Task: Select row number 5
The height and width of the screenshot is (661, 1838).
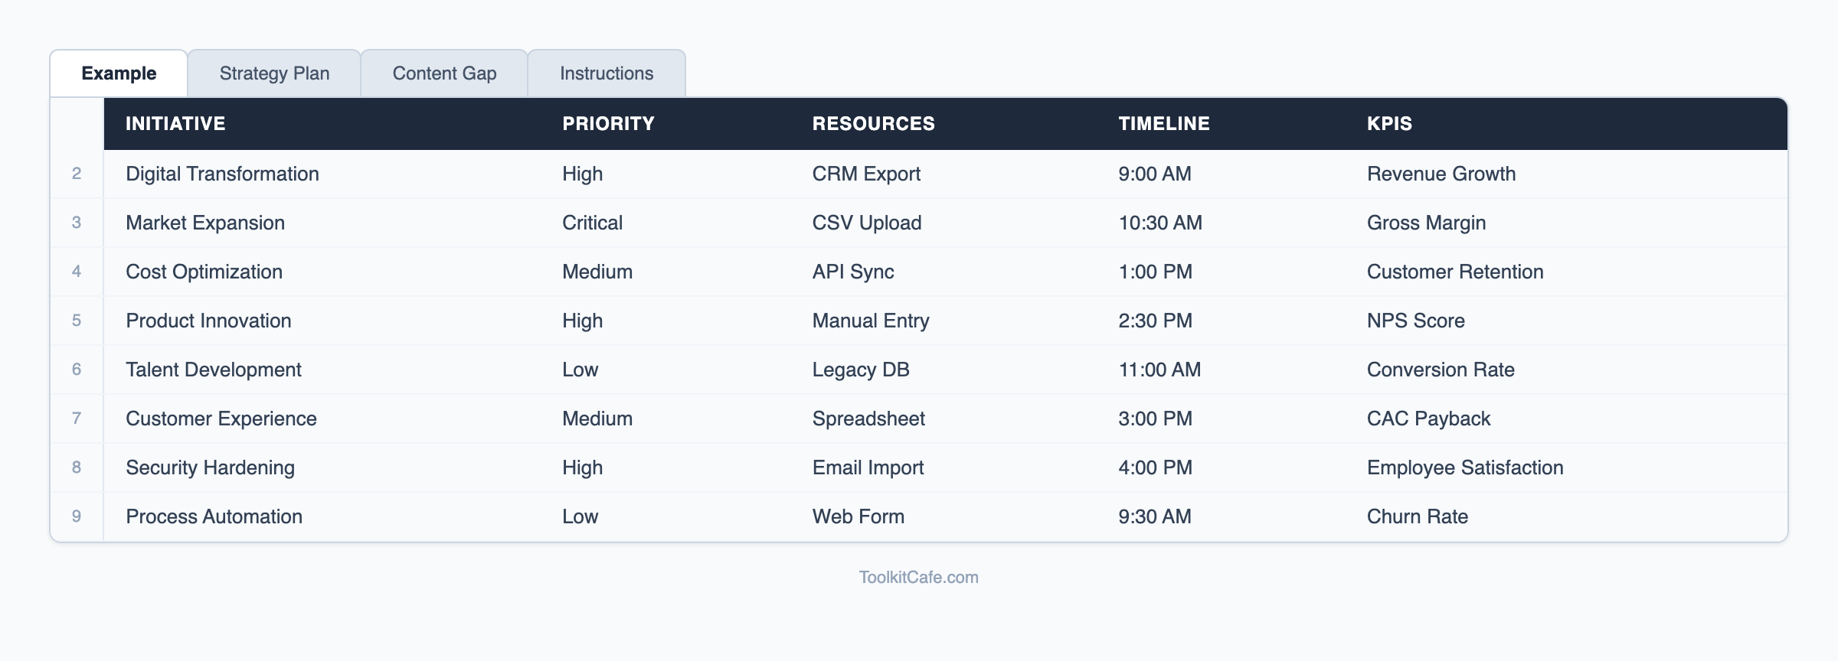Action: tap(77, 321)
